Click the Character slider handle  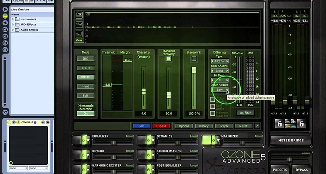[144, 92]
